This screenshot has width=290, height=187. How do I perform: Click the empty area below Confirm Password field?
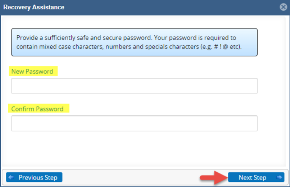[134, 148]
